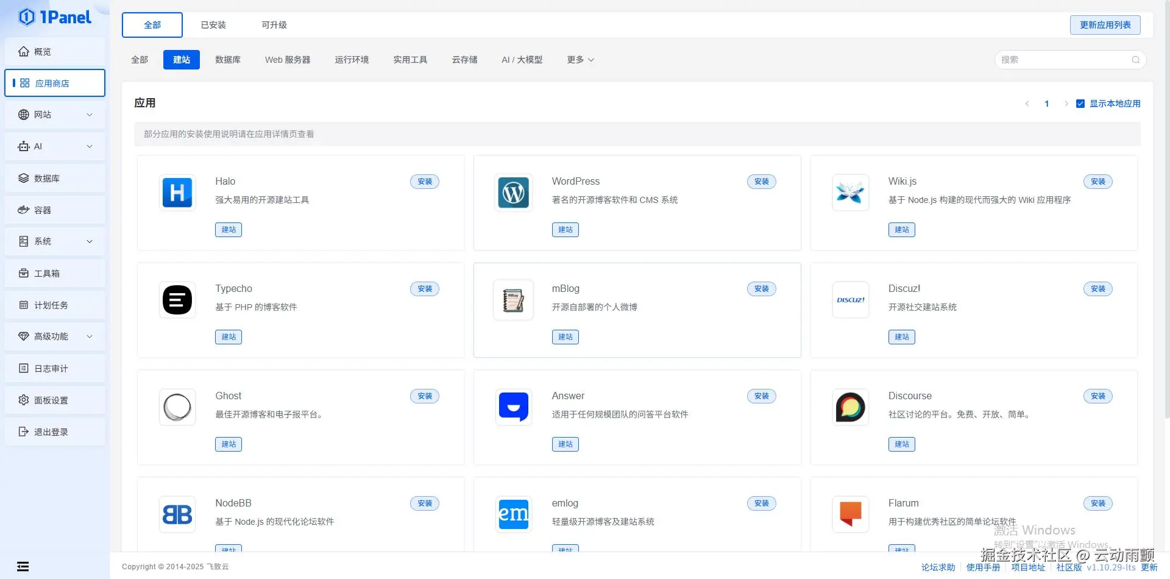1170x579 pixels.
Task: Expand the AI sidebar menu
Action: pyautogui.click(x=55, y=146)
